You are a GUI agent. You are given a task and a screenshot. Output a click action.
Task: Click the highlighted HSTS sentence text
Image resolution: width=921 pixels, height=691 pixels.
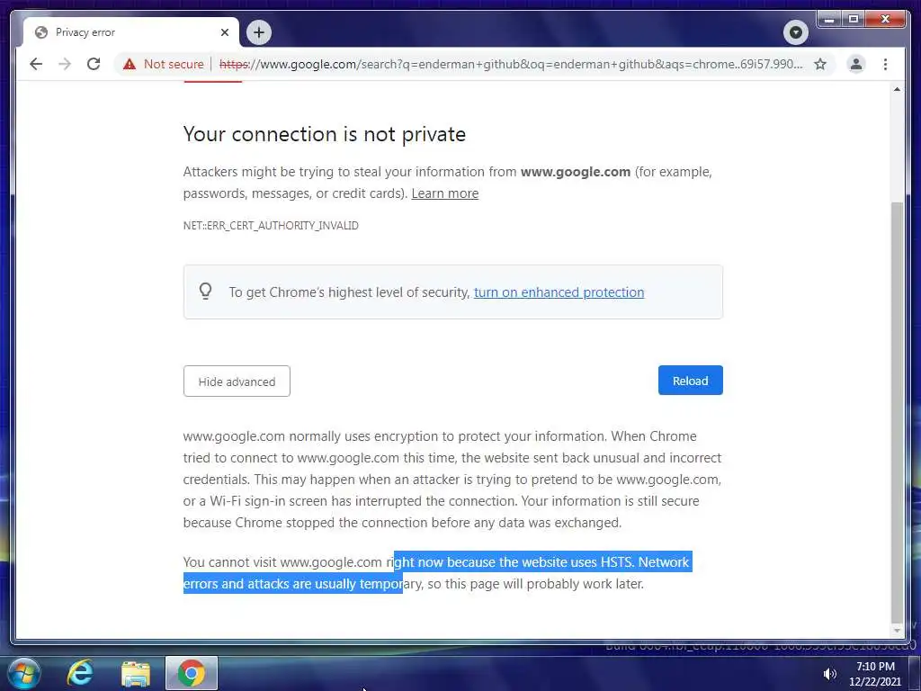(438, 573)
